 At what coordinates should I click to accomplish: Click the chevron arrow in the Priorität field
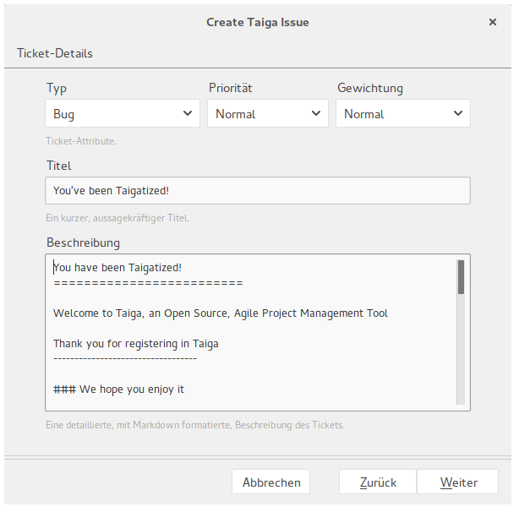pyautogui.click(x=316, y=113)
